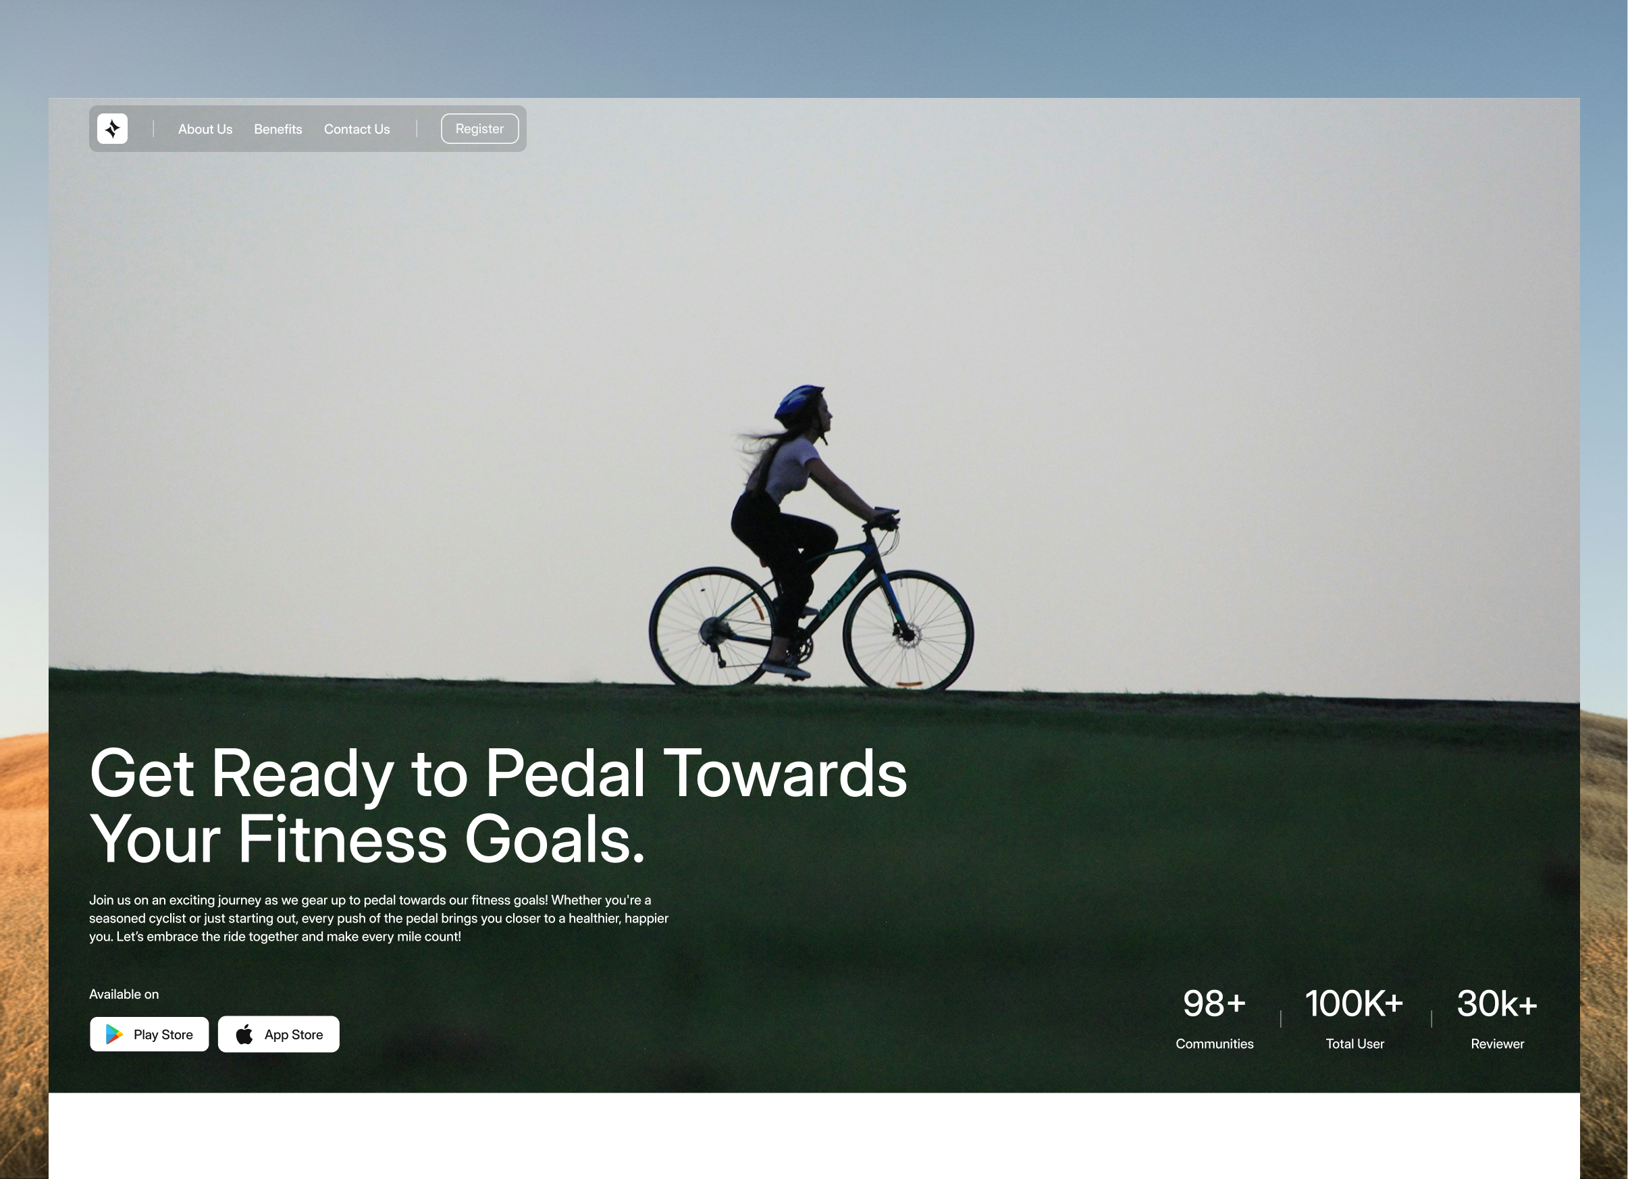The height and width of the screenshot is (1179, 1628).
Task: Open the About Us page
Action: [x=205, y=129]
